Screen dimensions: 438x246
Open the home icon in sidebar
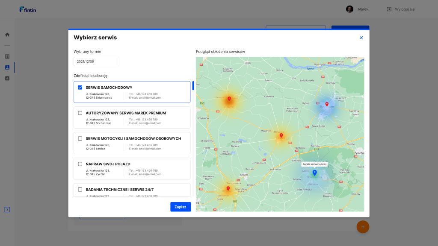coord(7,35)
